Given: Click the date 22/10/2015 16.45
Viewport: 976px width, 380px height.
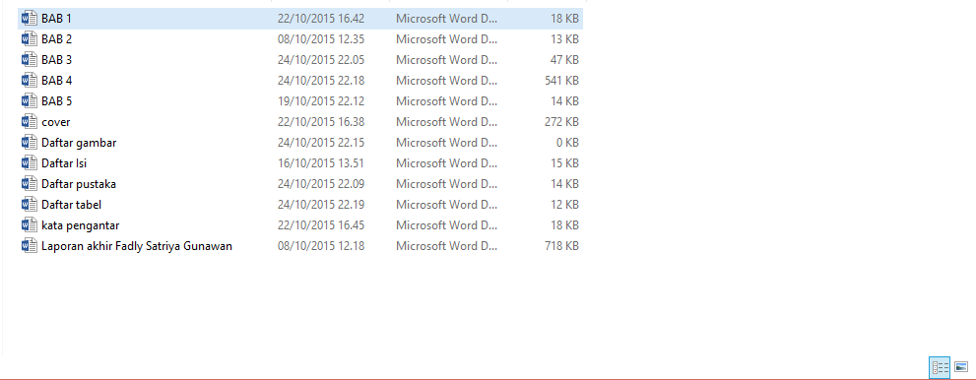Looking at the screenshot, I should tap(321, 224).
